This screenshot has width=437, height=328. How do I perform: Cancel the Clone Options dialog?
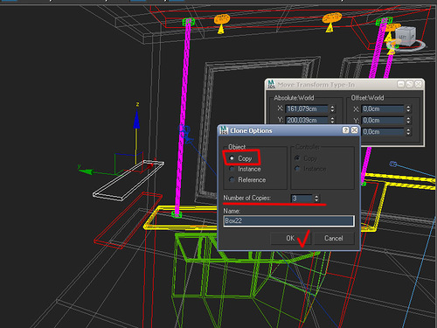pyautogui.click(x=334, y=238)
